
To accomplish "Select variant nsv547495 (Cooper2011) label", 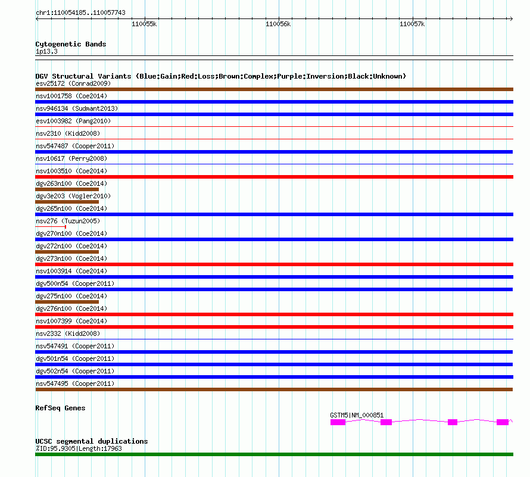I will [75, 384].
